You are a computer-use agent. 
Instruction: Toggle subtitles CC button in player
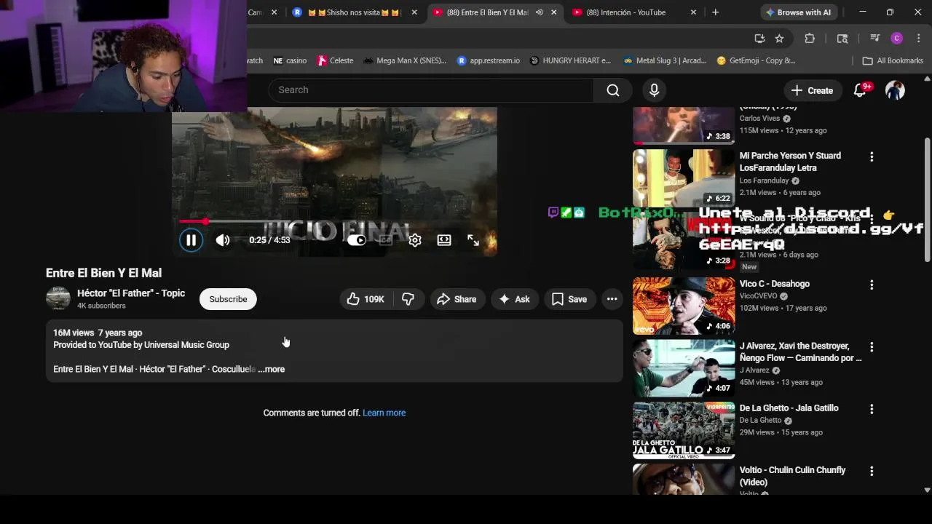coord(386,240)
